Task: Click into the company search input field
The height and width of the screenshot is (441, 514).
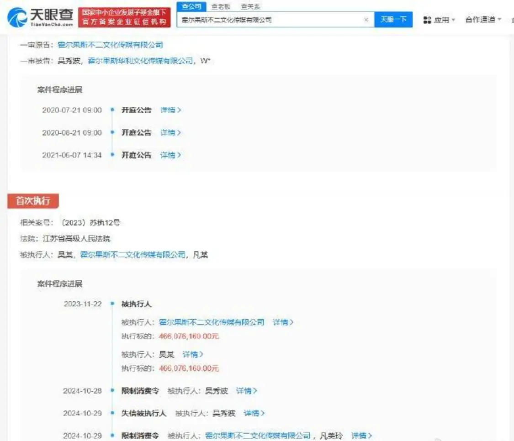Action: tap(270, 20)
